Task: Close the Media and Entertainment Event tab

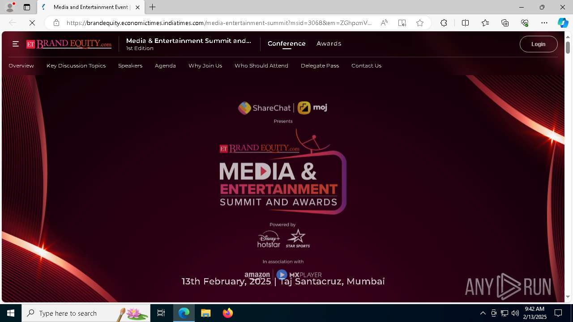Action: pyautogui.click(x=137, y=7)
